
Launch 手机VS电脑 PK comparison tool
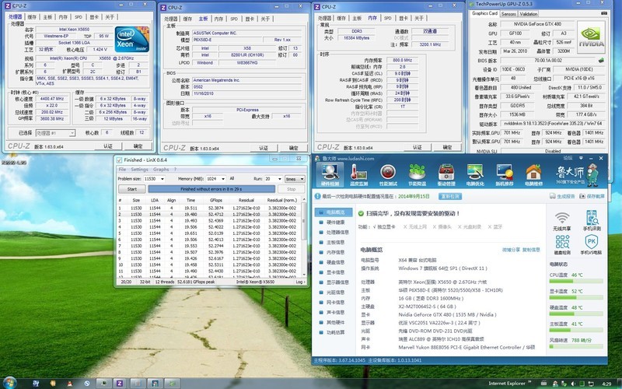[x=591, y=244]
